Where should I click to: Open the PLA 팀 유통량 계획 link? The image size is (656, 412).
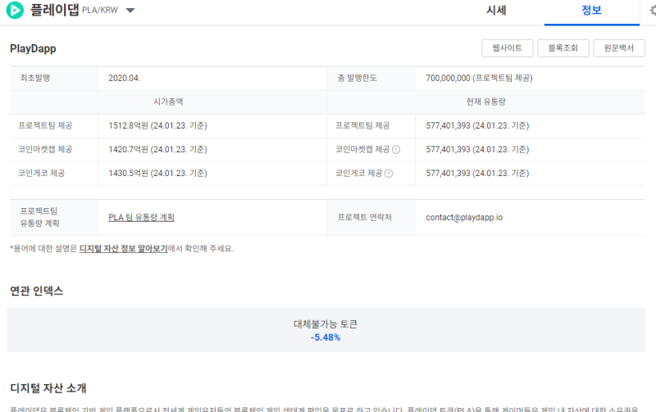coord(141,217)
